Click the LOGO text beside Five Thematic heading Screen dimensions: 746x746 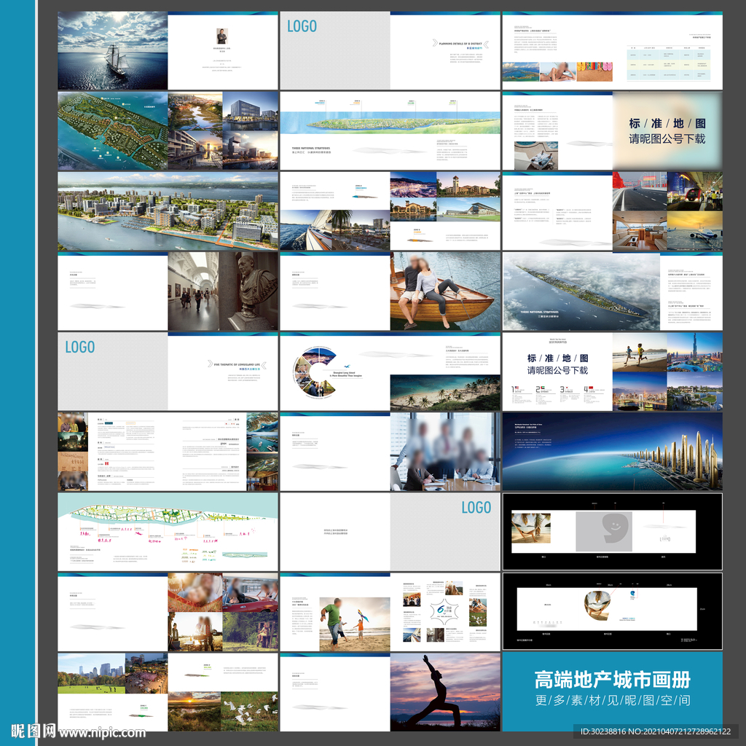point(80,348)
